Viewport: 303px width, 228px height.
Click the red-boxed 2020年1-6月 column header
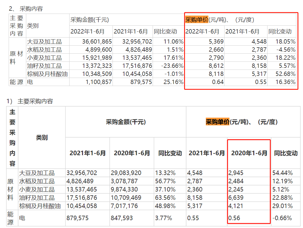[249, 153]
